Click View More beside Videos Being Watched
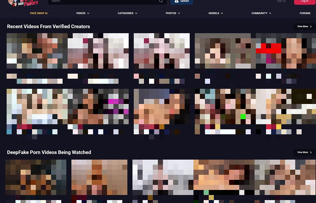This screenshot has height=203, width=316. (x=304, y=152)
